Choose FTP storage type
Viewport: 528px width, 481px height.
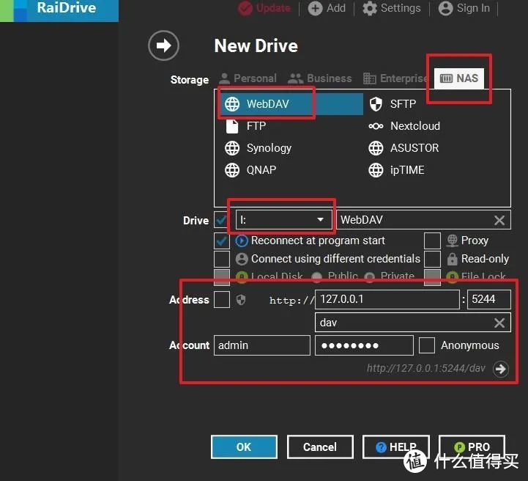[x=245, y=126]
